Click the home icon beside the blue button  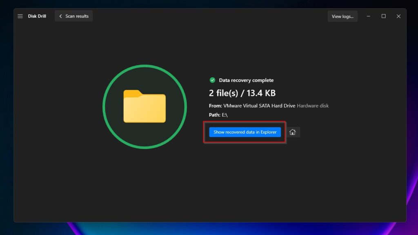click(292, 132)
